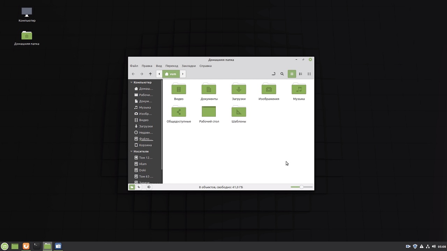Viewport: 447px width, 251px height.
Task: Switch to list view
Action: (300, 74)
